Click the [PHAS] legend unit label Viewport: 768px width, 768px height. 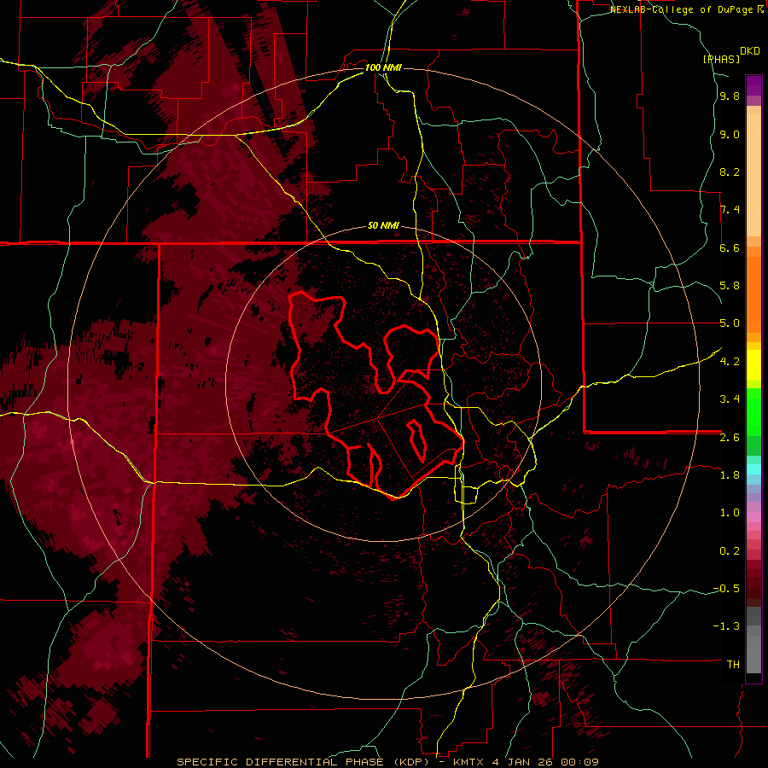tap(721, 59)
